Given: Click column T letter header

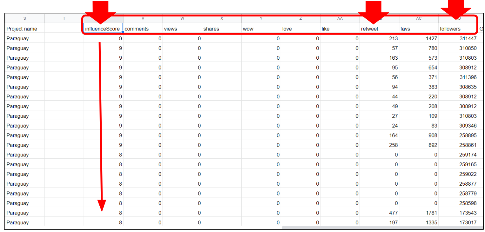Looking at the screenshot, I should [x=64, y=18].
